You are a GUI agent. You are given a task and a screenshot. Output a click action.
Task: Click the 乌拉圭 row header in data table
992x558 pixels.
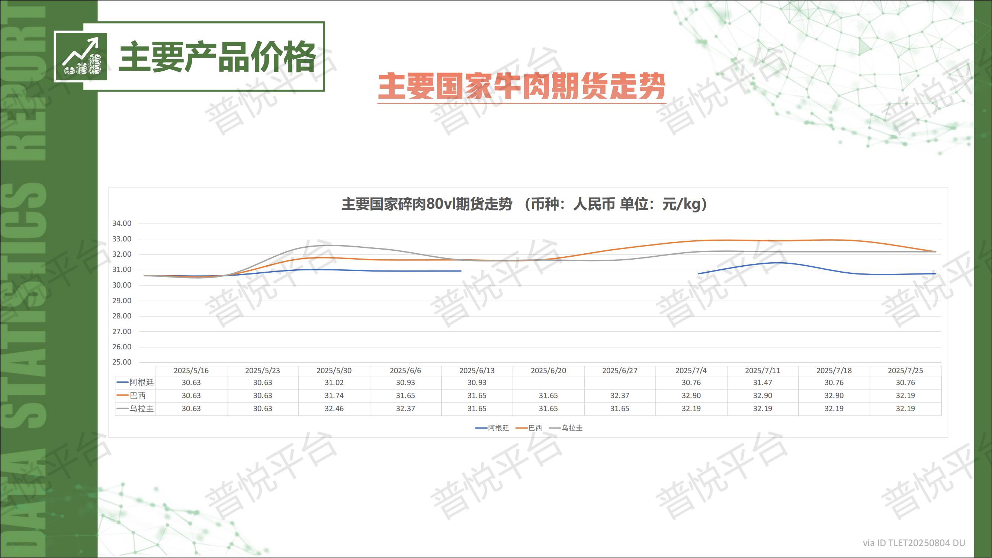[141, 408]
